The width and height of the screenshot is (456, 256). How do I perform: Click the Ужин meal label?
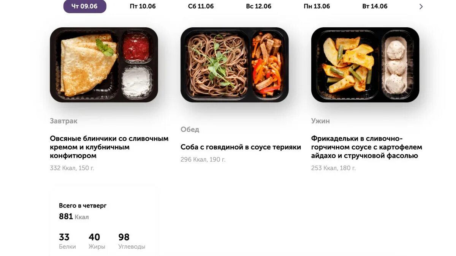pyautogui.click(x=320, y=121)
